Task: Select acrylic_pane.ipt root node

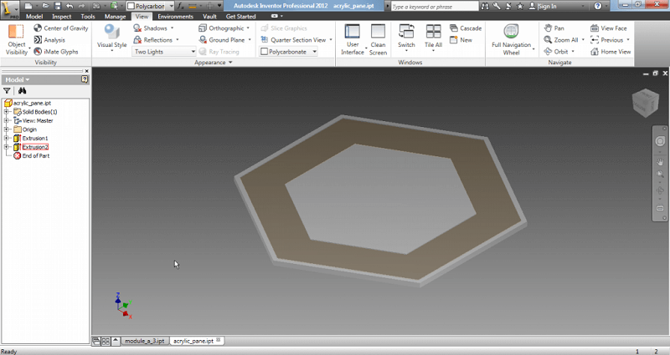Action: coord(32,103)
